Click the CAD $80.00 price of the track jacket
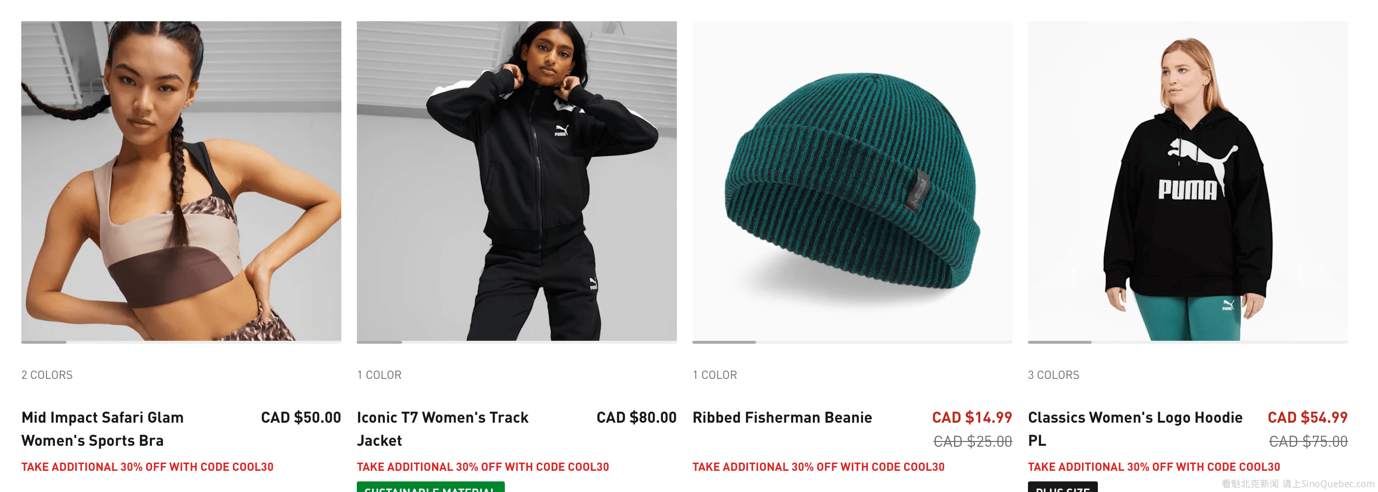Image resolution: width=1378 pixels, height=492 pixels. [636, 417]
